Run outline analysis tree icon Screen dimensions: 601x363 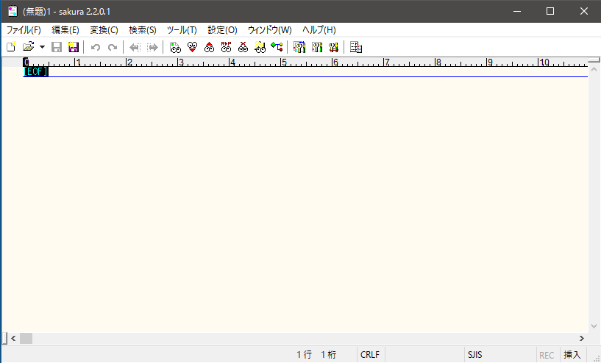click(x=277, y=47)
